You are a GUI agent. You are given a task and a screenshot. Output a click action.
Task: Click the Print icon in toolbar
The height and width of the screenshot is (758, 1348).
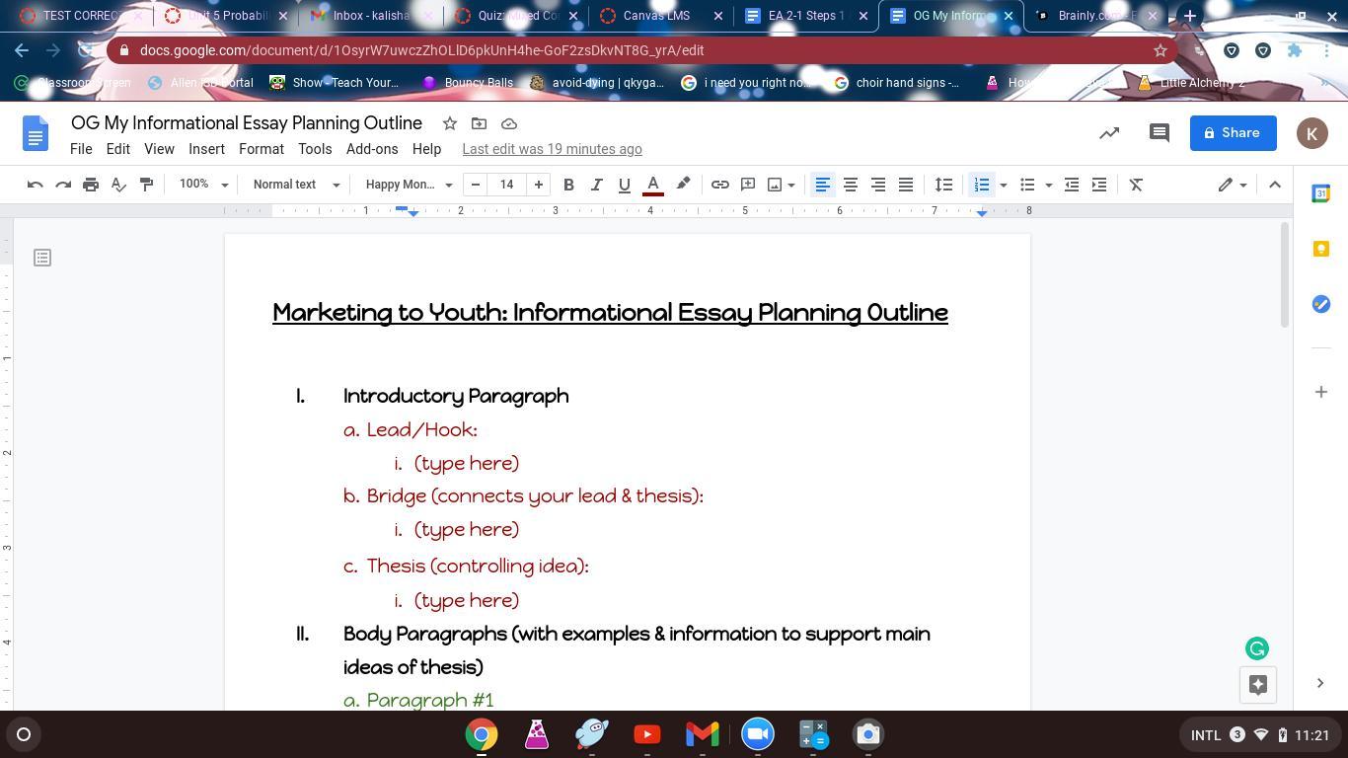[91, 185]
